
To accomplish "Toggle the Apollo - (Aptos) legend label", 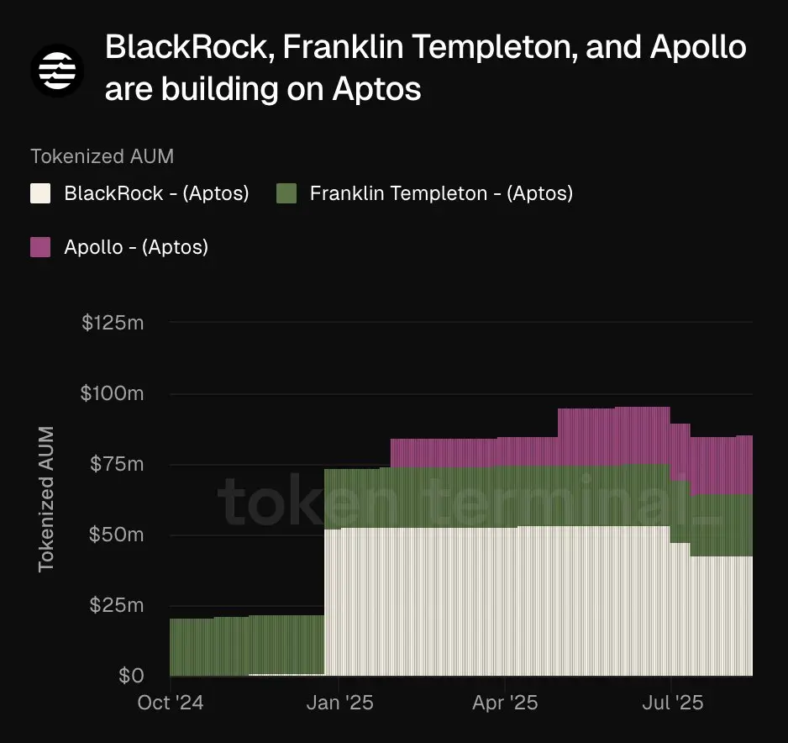I will click(x=136, y=247).
